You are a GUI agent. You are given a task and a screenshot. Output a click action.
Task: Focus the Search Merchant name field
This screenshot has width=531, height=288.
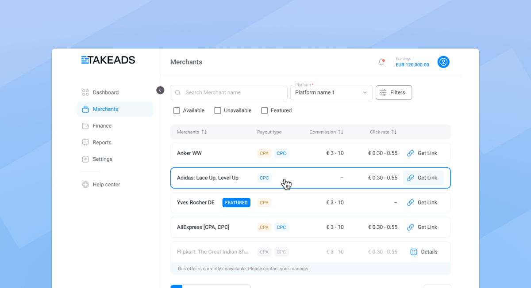click(x=229, y=92)
